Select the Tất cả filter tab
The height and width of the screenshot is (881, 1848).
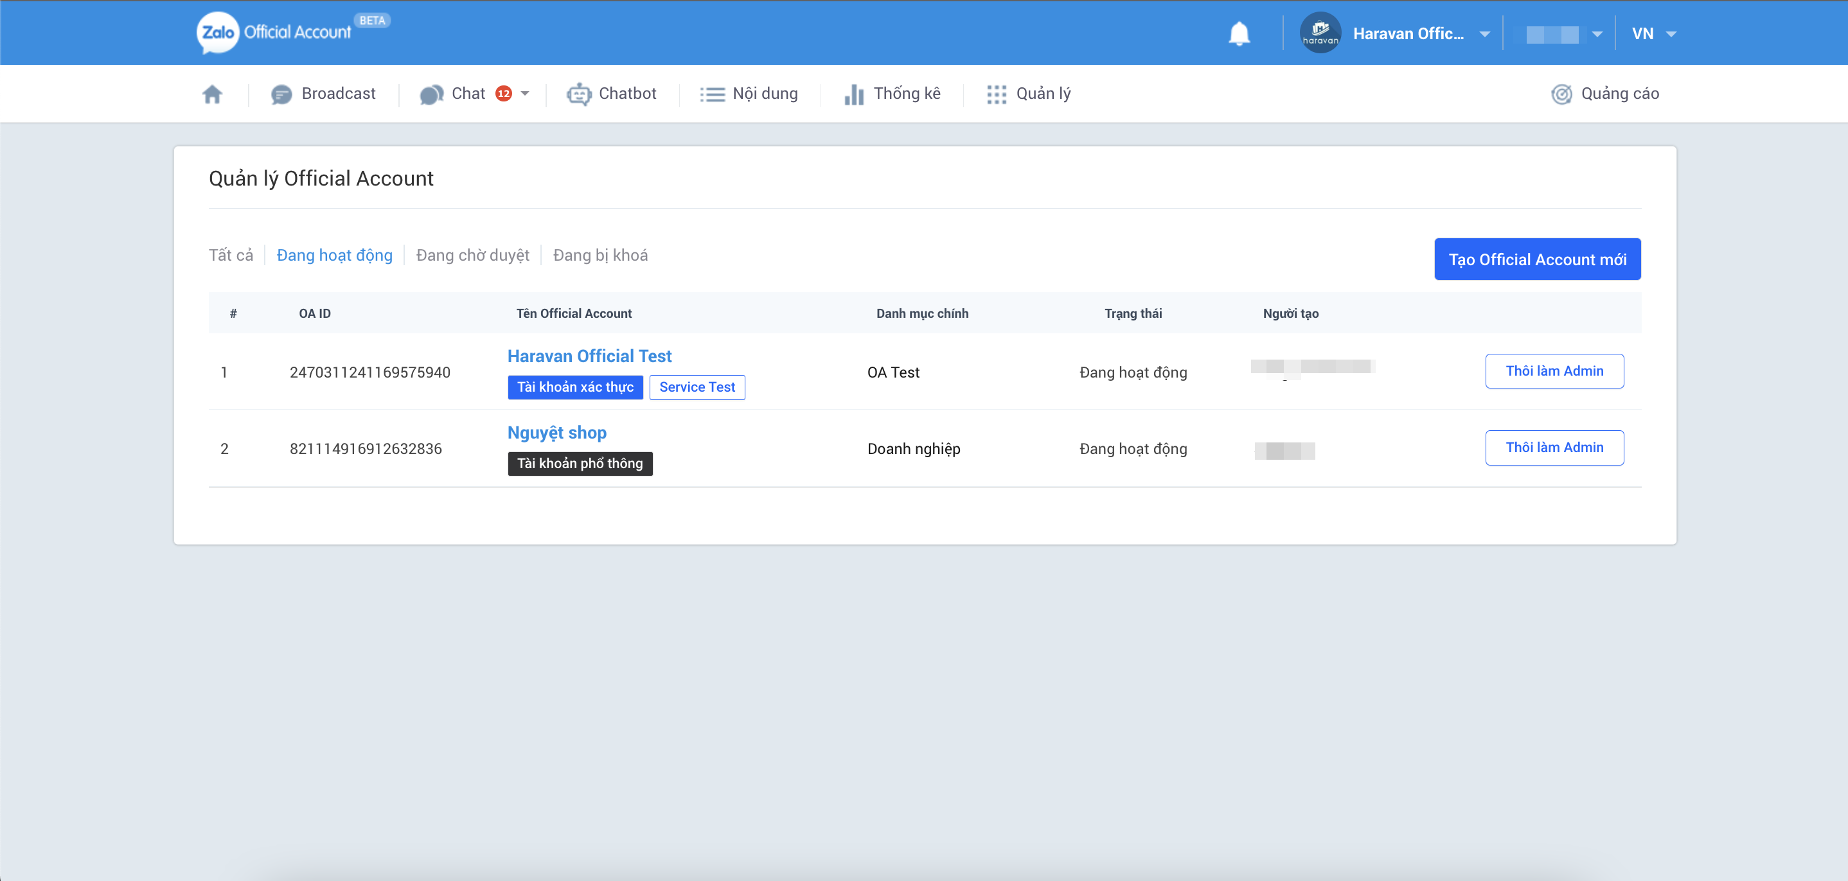point(230,255)
